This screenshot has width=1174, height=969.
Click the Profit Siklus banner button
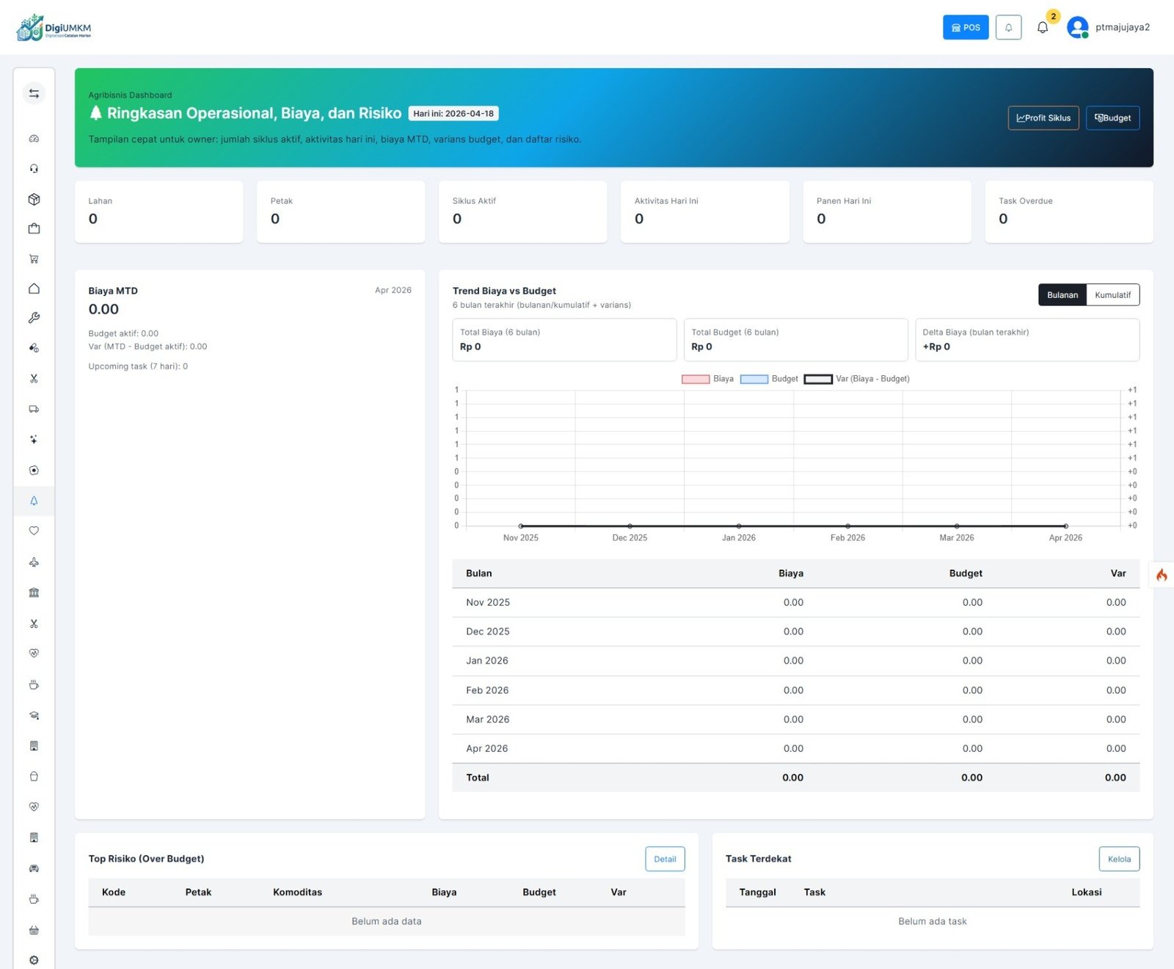click(1043, 118)
